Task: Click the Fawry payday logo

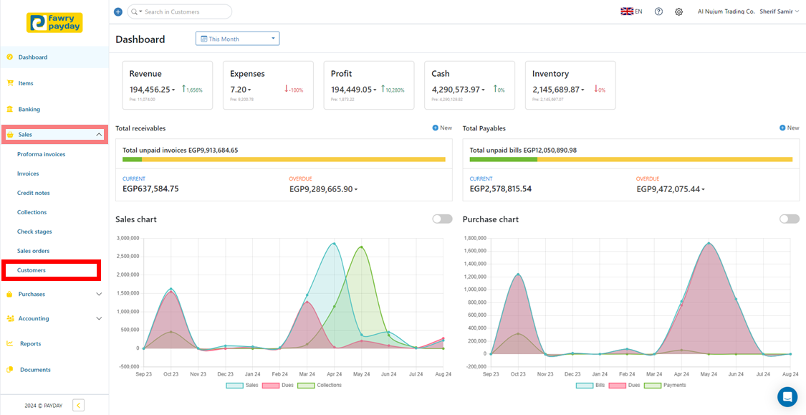Action: coord(54,23)
